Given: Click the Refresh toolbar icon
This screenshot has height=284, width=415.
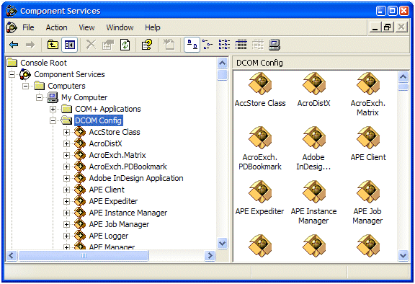Looking at the screenshot, I should coord(125,45).
